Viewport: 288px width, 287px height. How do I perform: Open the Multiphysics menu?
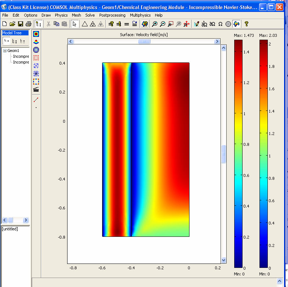[x=140, y=15]
